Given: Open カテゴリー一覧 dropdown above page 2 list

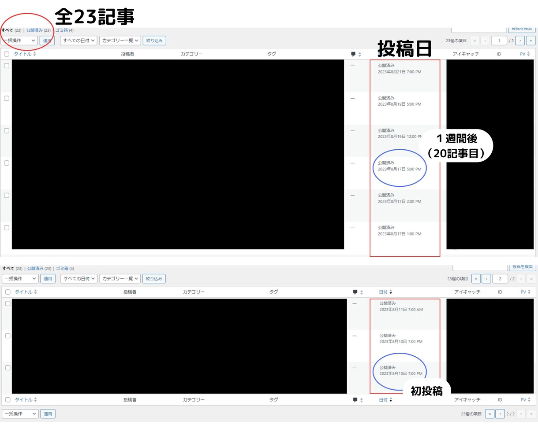Looking at the screenshot, I should coord(120,278).
